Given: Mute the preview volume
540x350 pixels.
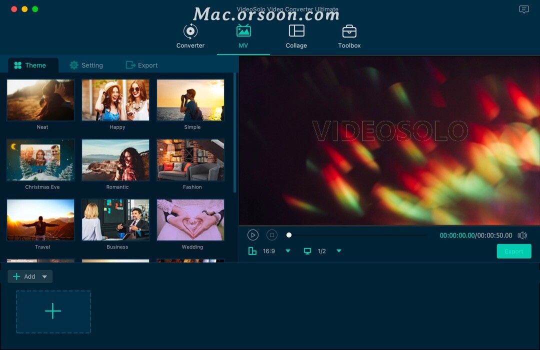Looking at the screenshot, I should [522, 235].
